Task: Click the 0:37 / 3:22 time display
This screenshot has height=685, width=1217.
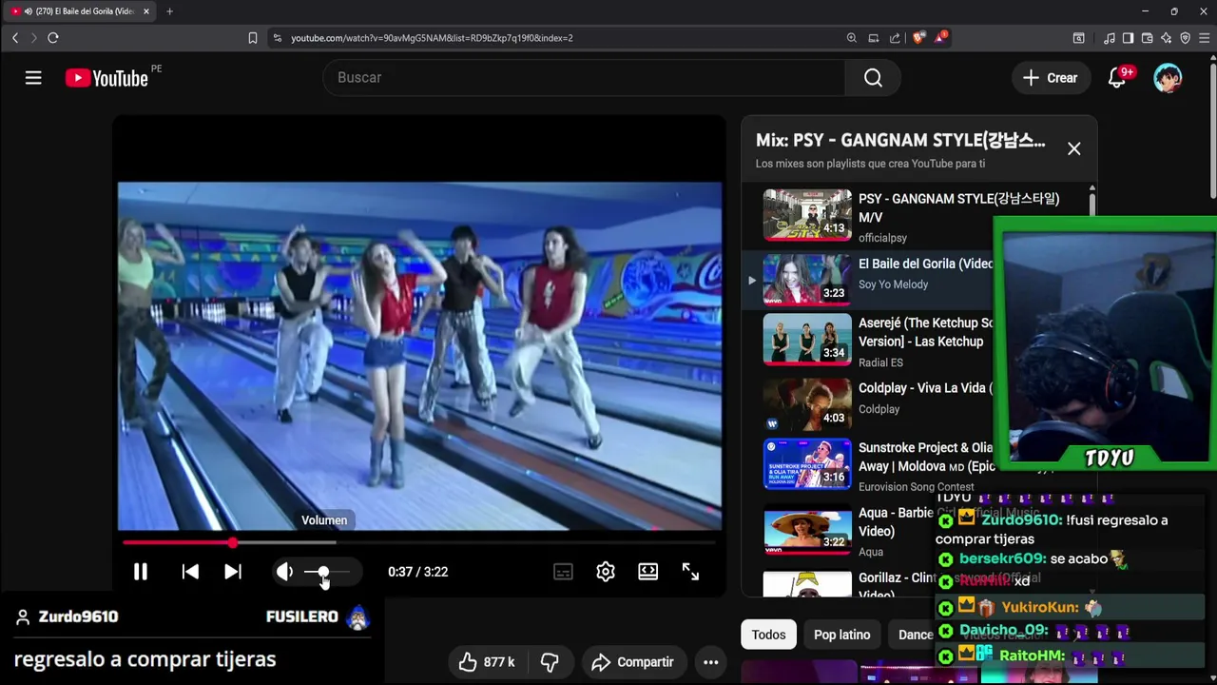Action: (x=417, y=572)
